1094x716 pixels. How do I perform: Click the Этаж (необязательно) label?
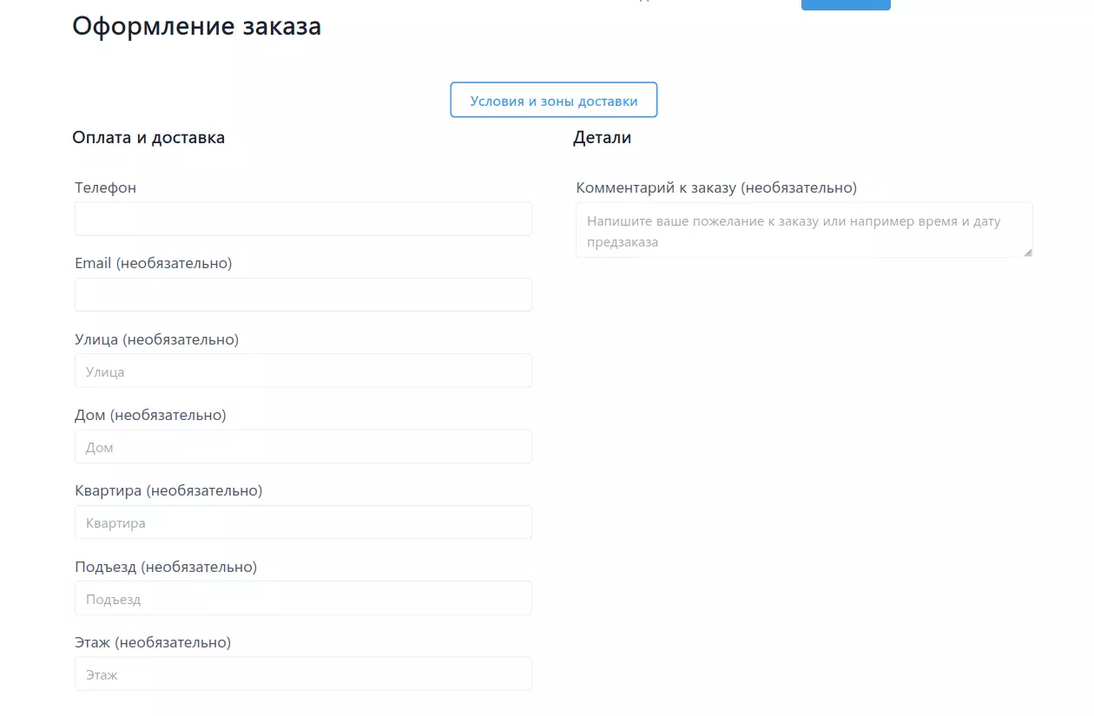point(153,642)
